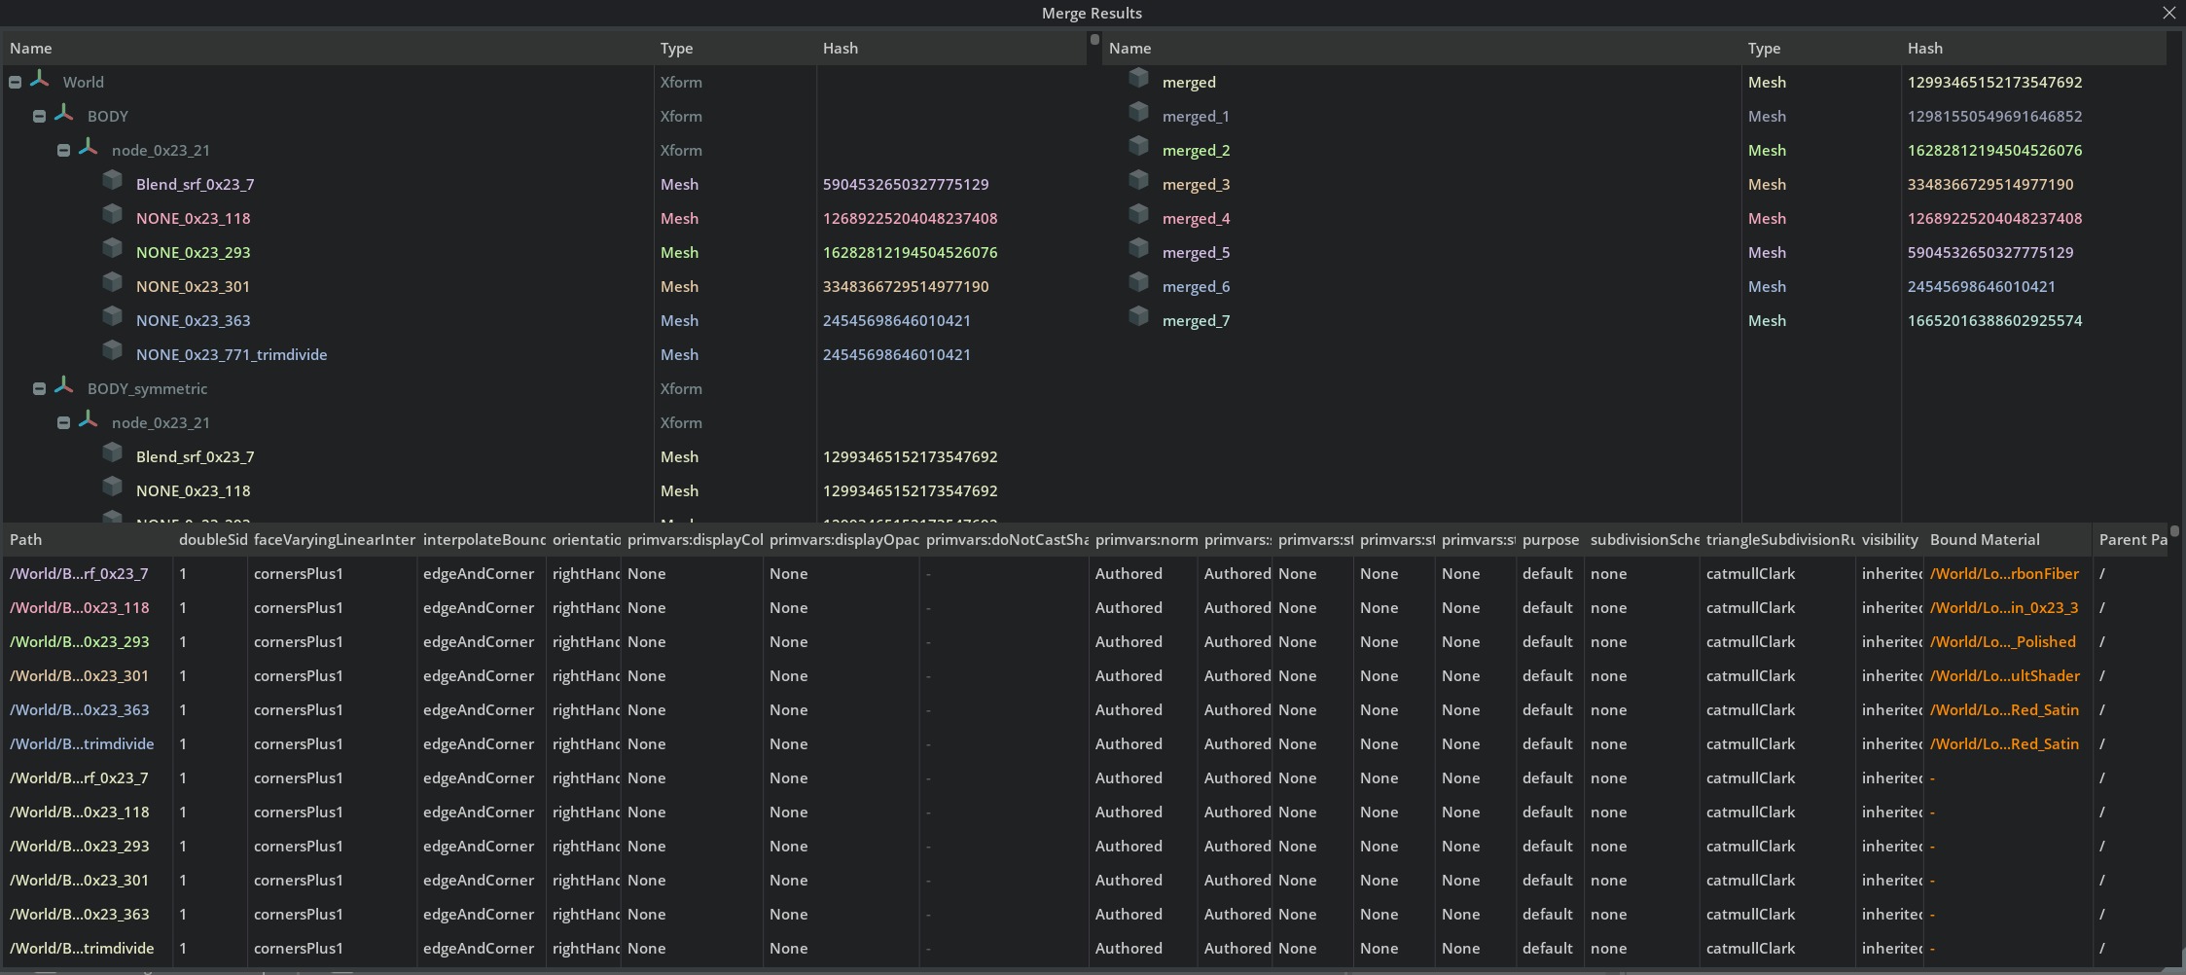Click mesh icon of merged_3
Image resolution: width=2186 pixels, height=975 pixels.
pos(1139,181)
